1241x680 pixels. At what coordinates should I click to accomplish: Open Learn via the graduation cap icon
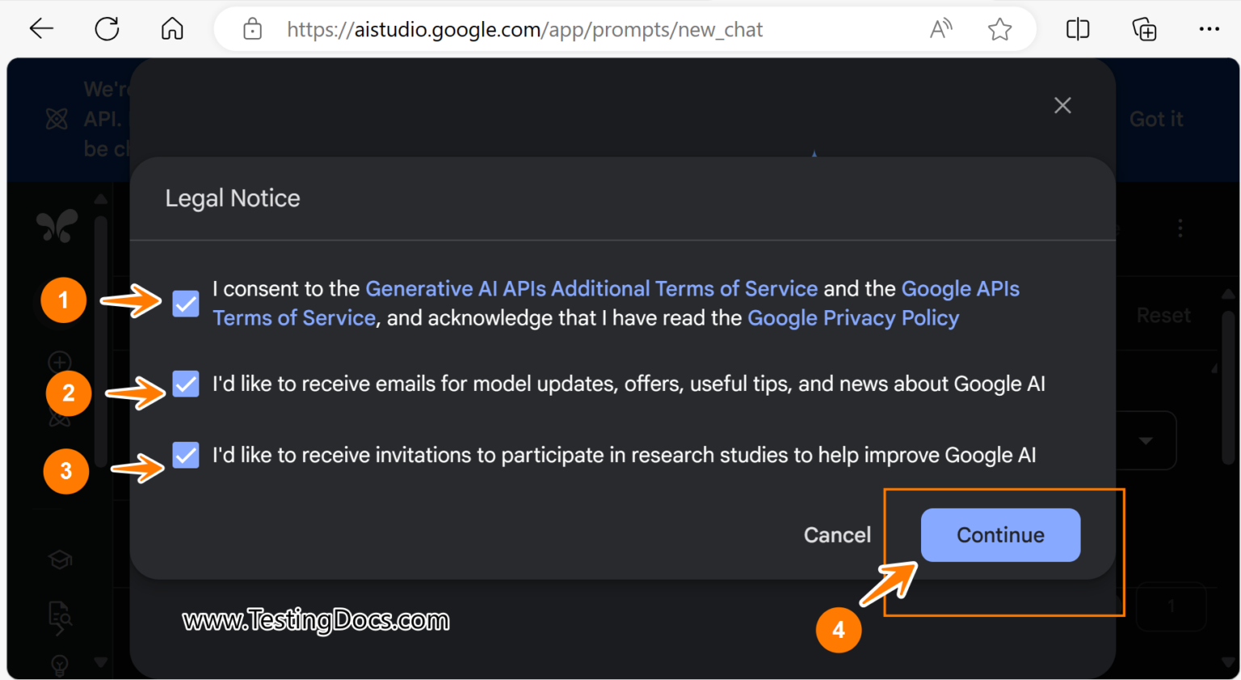coord(58,560)
